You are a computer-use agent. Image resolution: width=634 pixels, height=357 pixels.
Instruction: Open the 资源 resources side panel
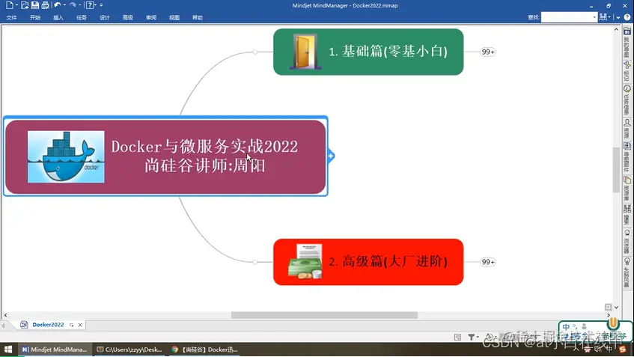[x=627, y=129]
